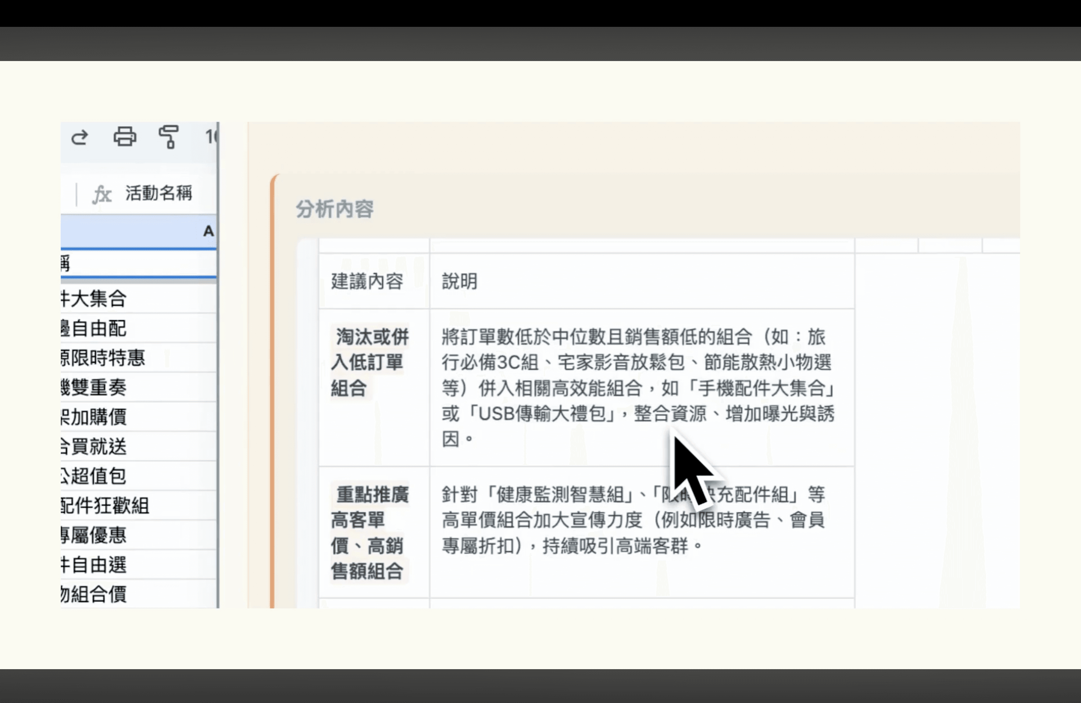The image size is (1081, 703).
Task: Select the paint format roller icon
Action: (x=168, y=137)
